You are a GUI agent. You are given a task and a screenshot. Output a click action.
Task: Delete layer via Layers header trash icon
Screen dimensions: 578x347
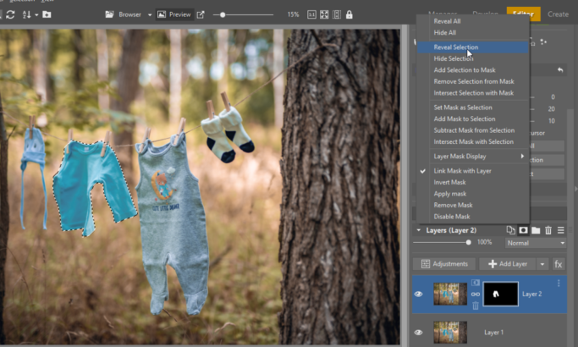[x=548, y=230]
